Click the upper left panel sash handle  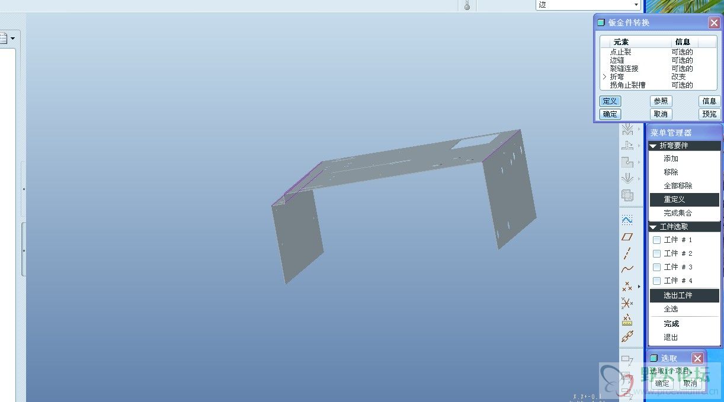(24, 189)
